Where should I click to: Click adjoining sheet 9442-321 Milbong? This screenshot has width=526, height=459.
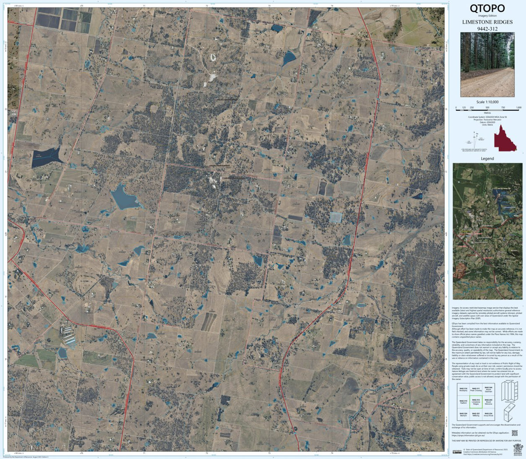coord(476,414)
